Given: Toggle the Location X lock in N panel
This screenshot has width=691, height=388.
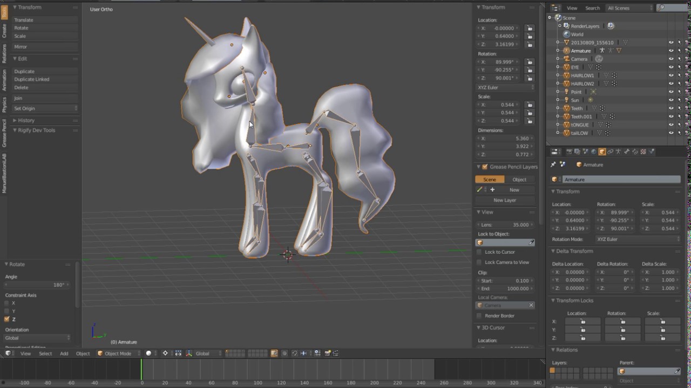Looking at the screenshot, I should (x=530, y=28).
